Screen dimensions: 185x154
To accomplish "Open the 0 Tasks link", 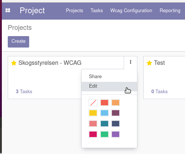I will pyautogui.click(x=160, y=91).
